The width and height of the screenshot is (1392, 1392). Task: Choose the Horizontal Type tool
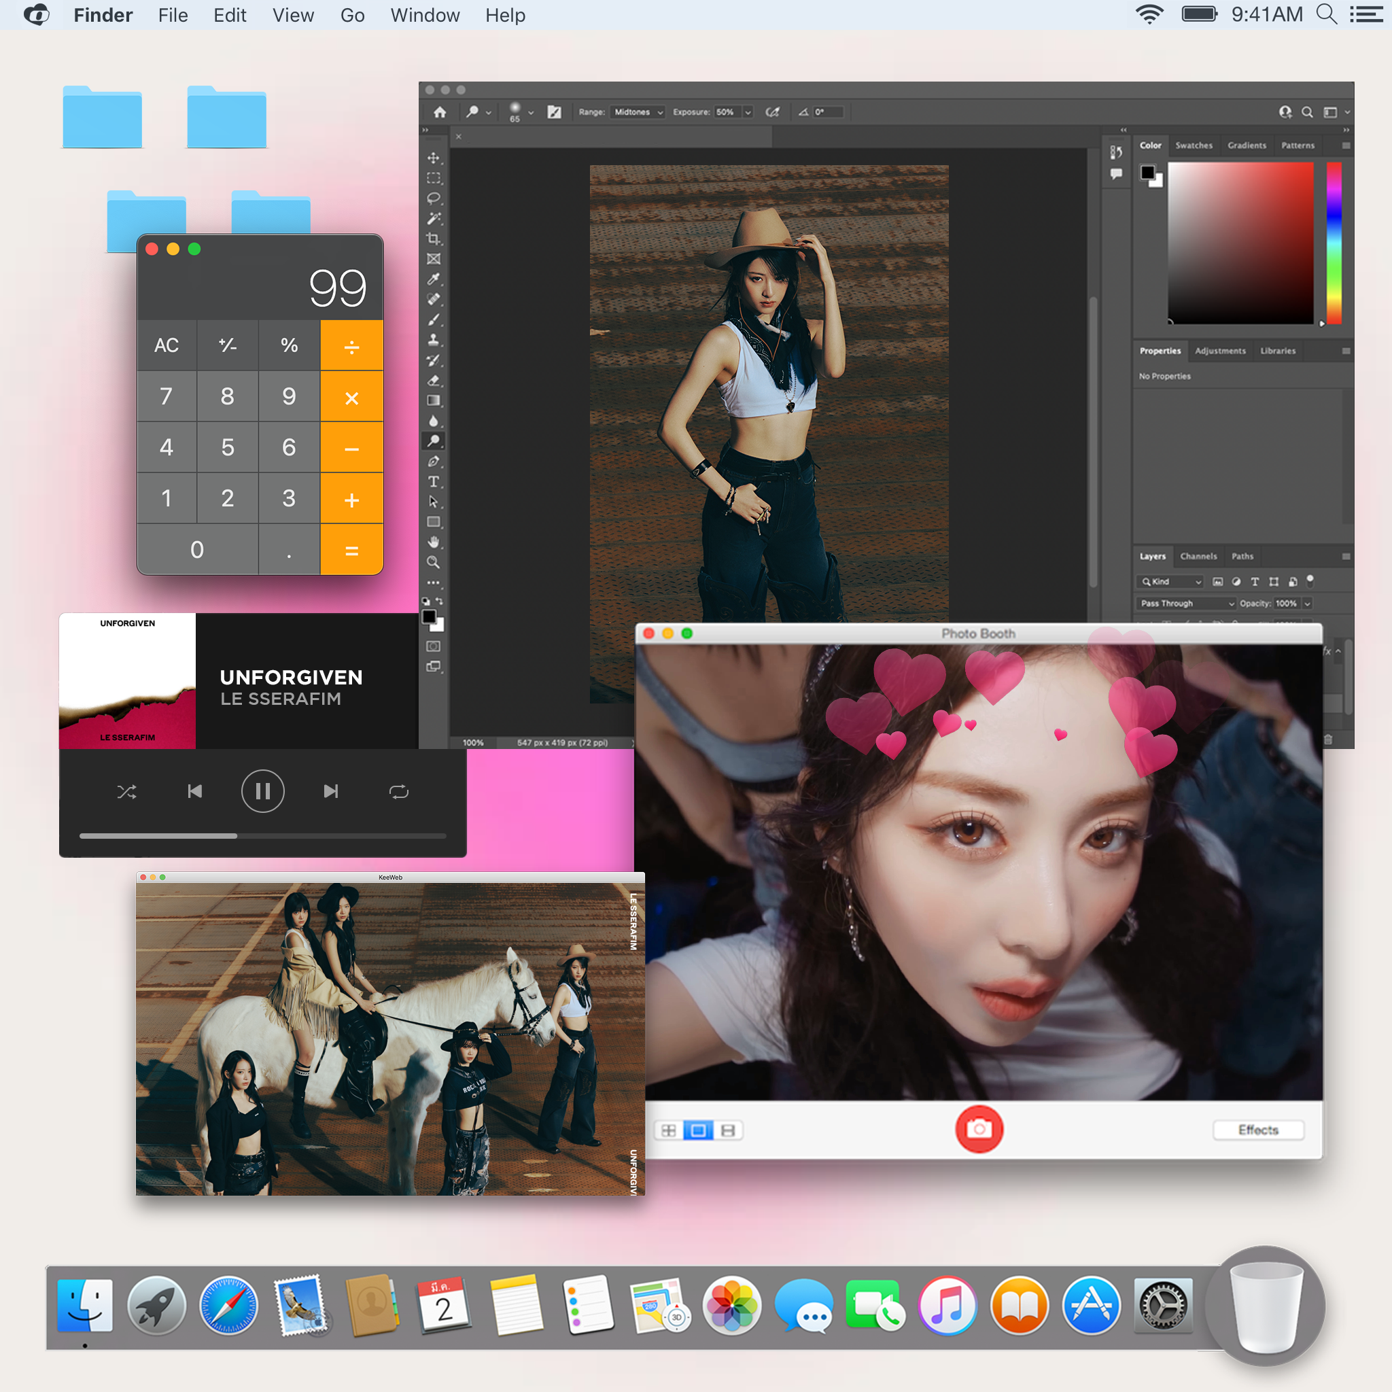[433, 481]
